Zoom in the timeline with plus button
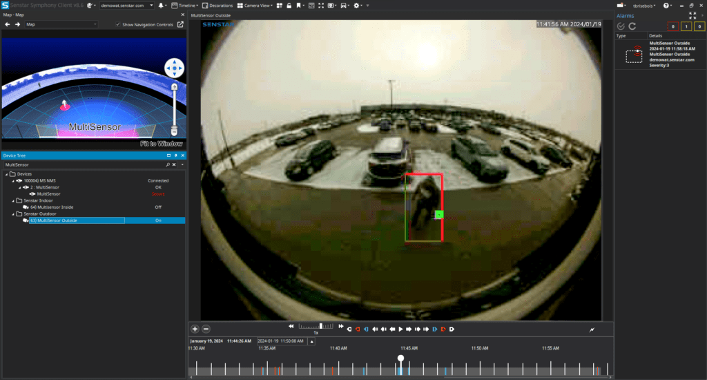Image resolution: width=707 pixels, height=380 pixels. click(195, 329)
